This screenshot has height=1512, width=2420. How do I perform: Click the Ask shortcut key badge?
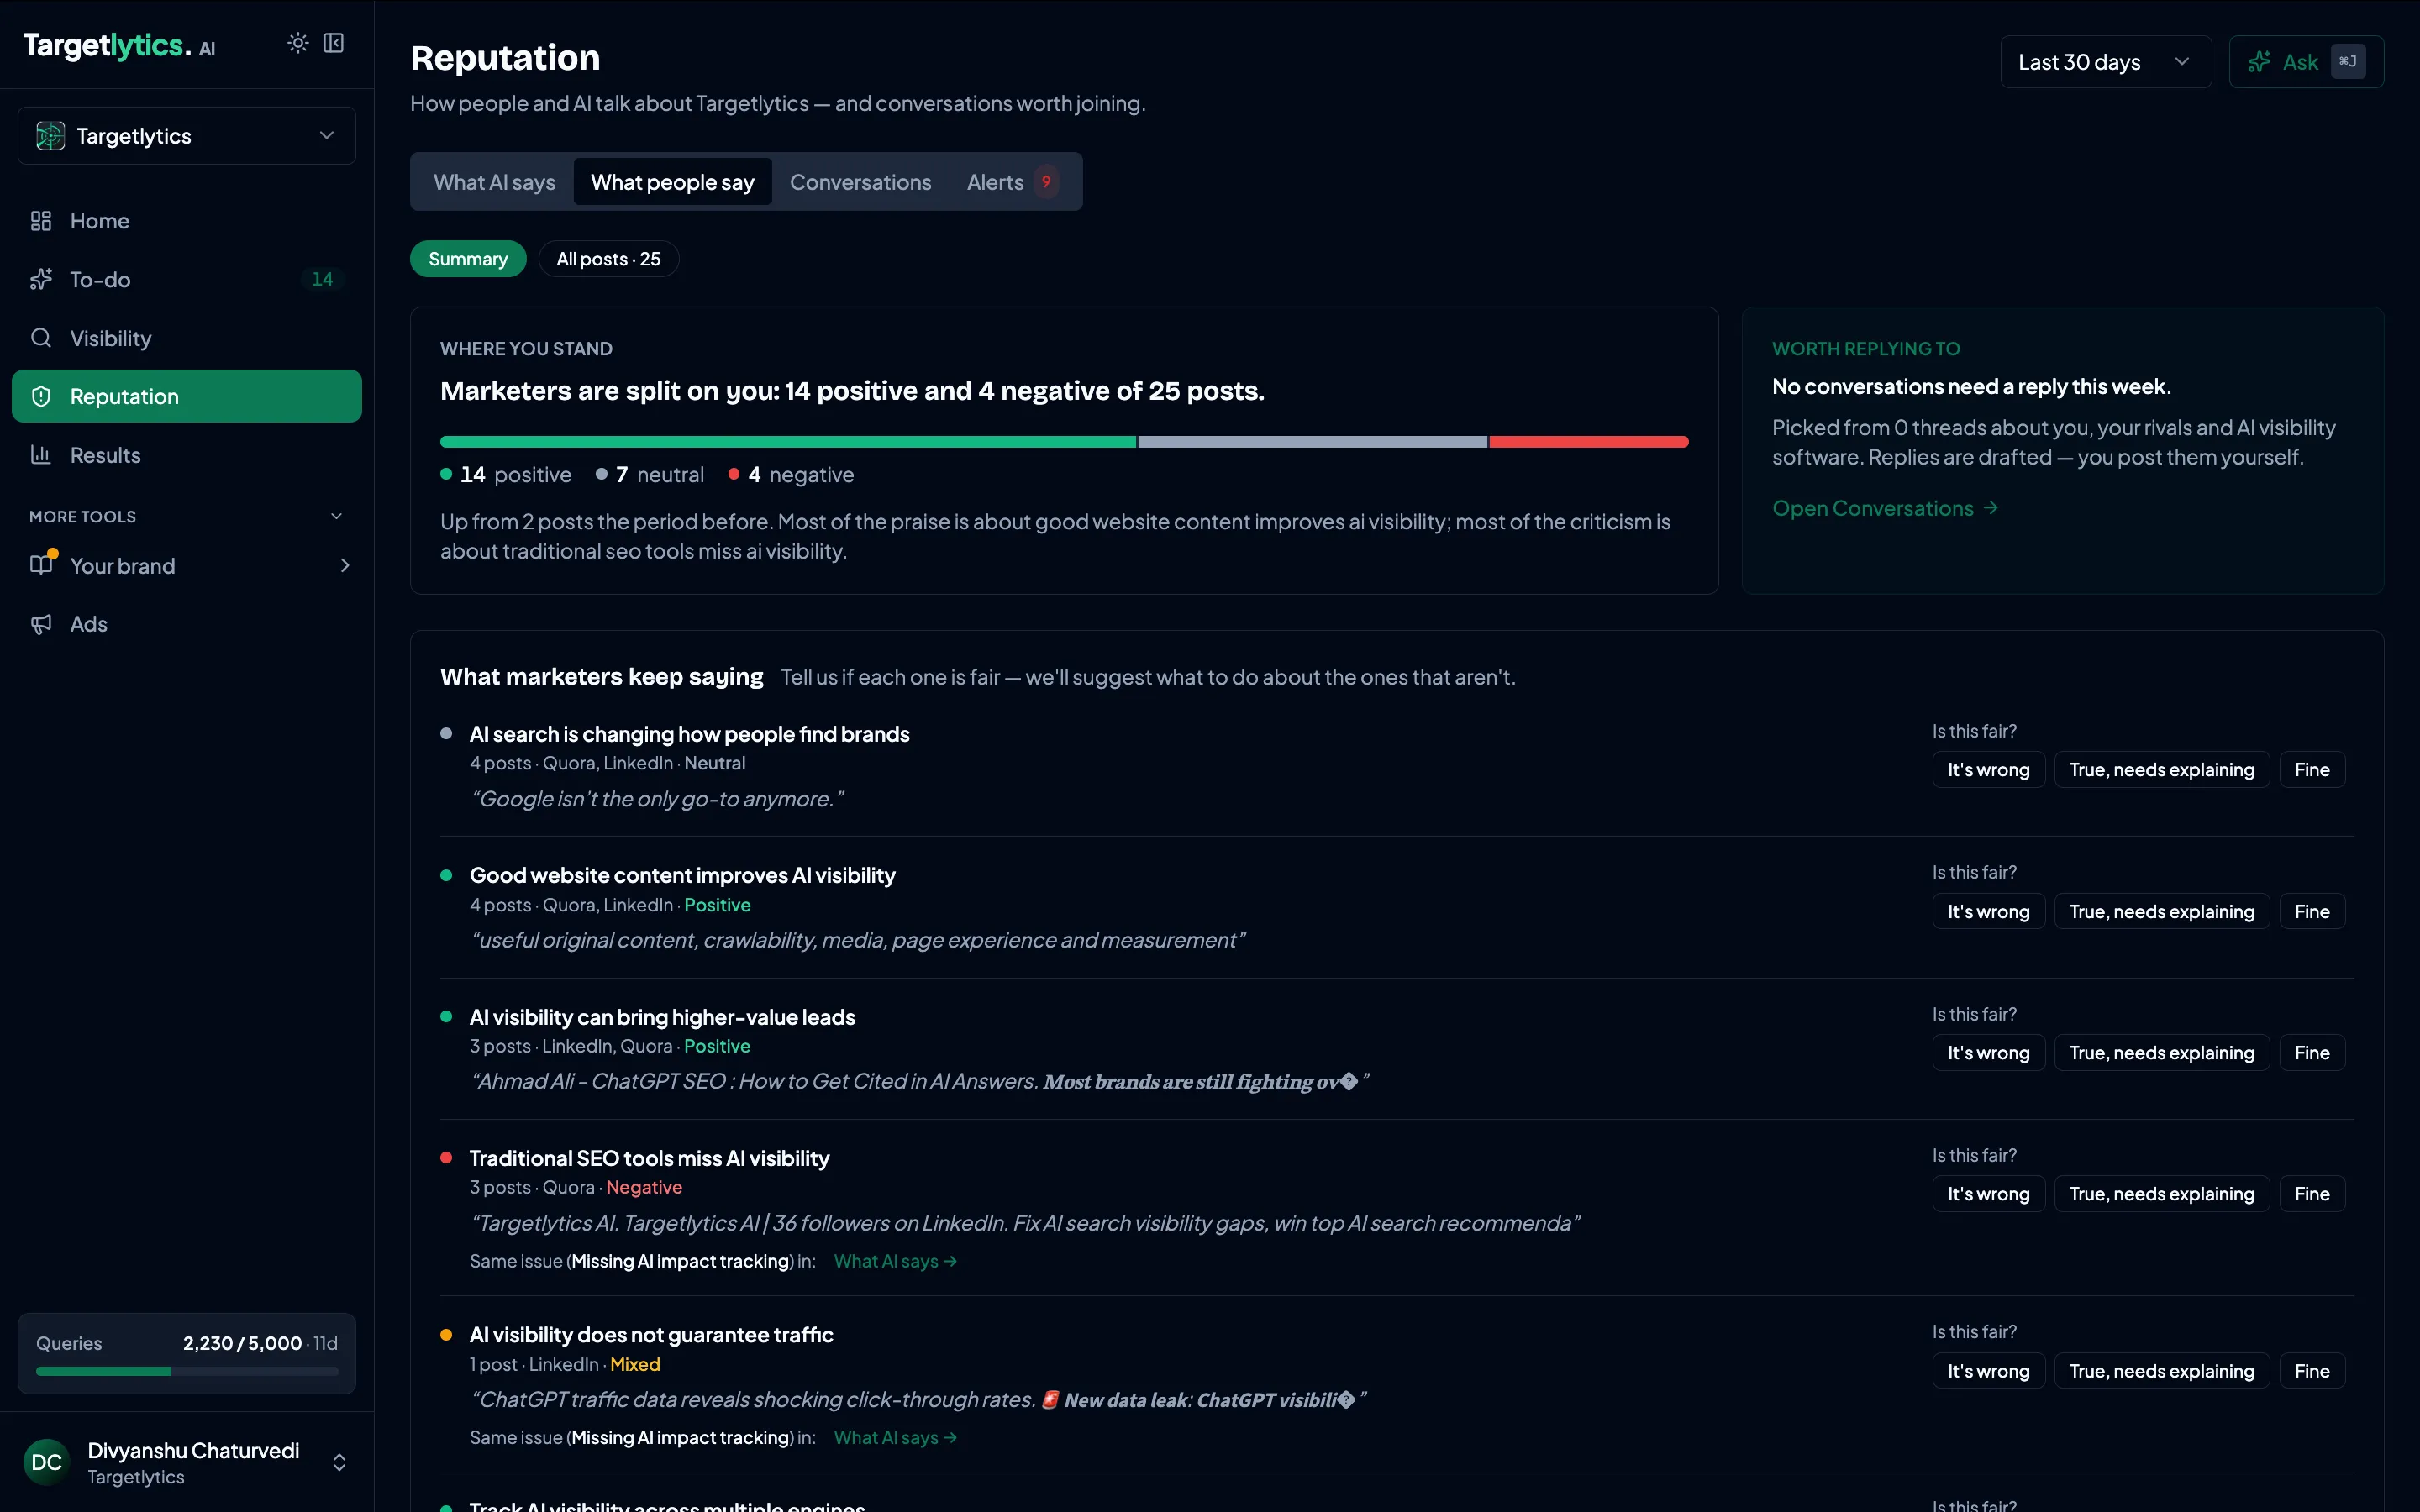[x=2348, y=62]
